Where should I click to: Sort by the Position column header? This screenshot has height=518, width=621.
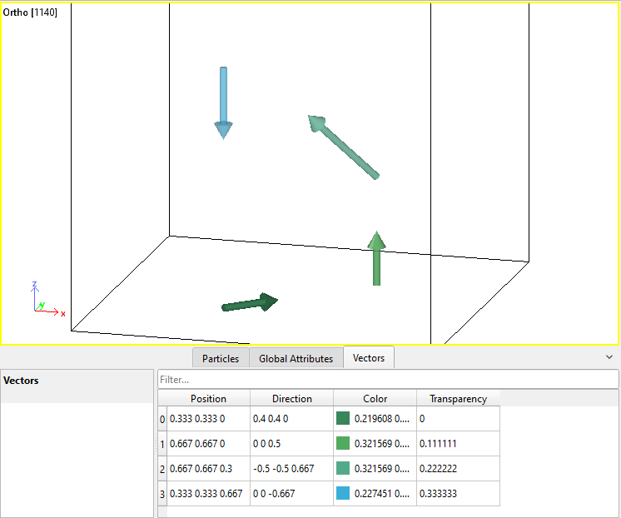(x=208, y=398)
